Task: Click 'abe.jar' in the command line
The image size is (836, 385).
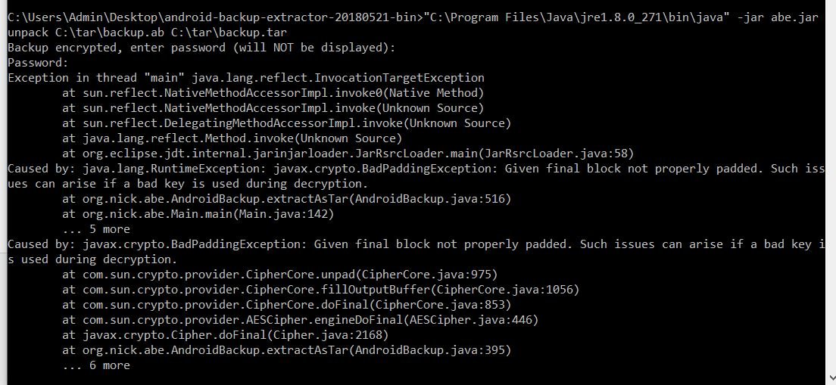Action: point(794,17)
